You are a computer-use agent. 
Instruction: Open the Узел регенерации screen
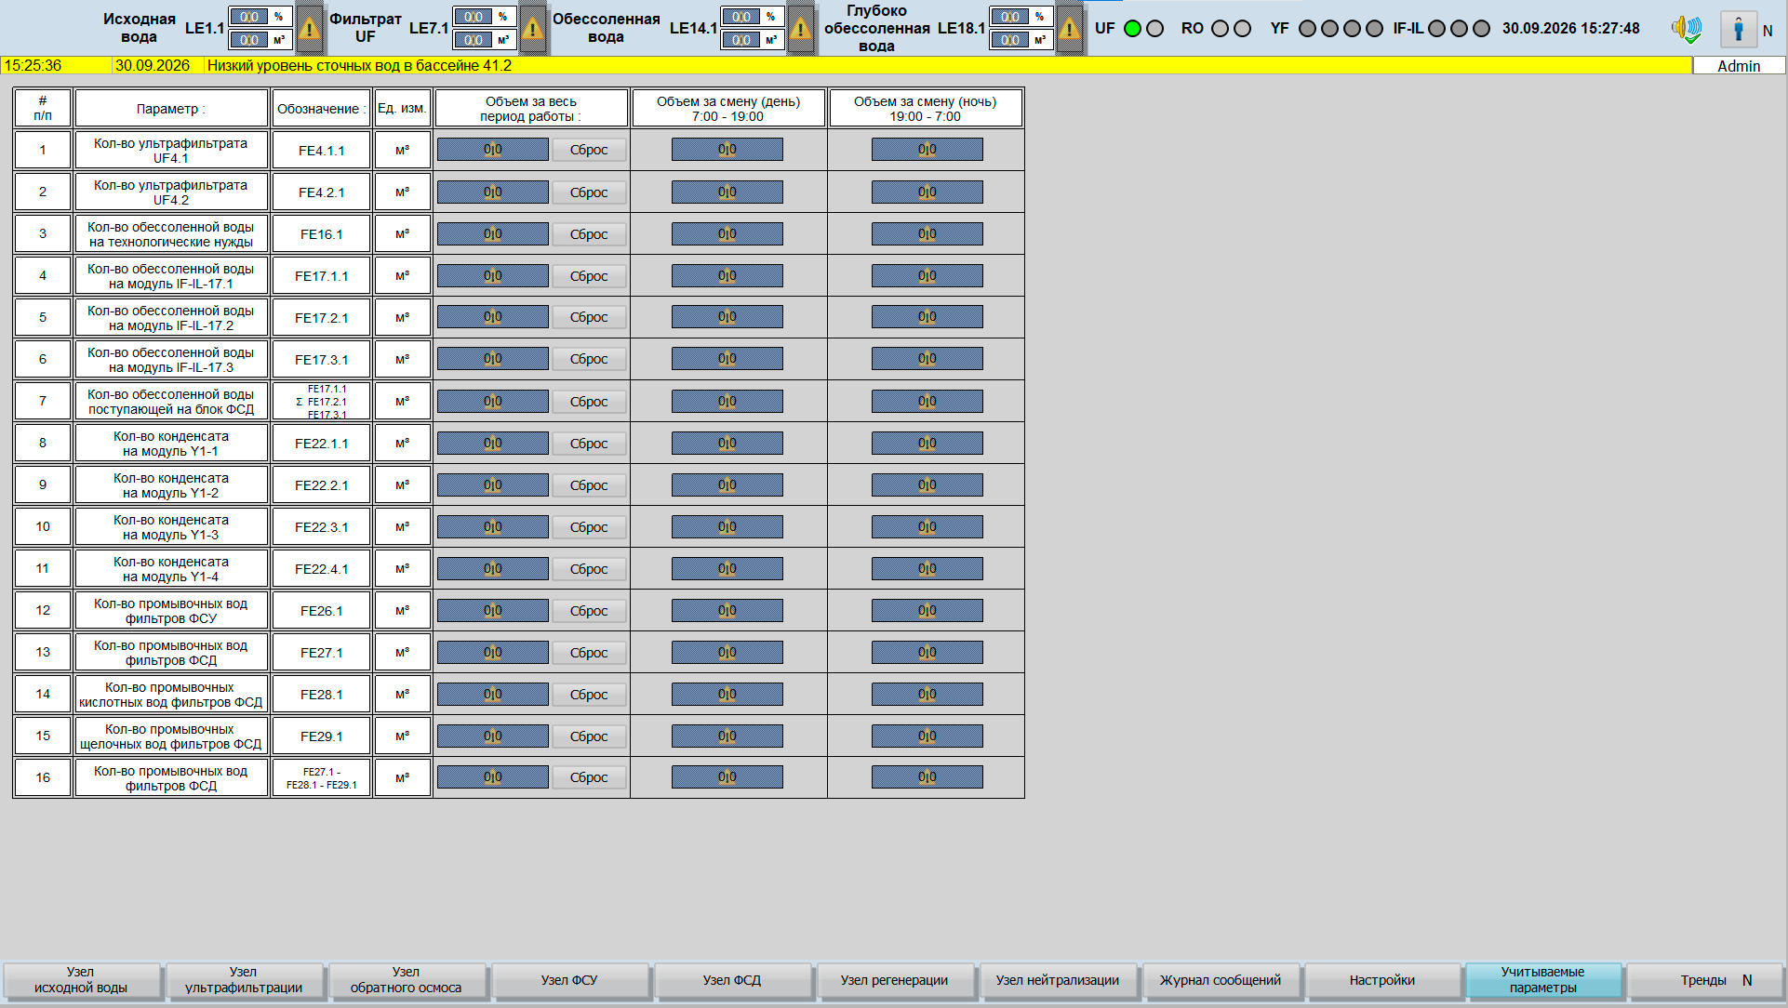click(895, 980)
